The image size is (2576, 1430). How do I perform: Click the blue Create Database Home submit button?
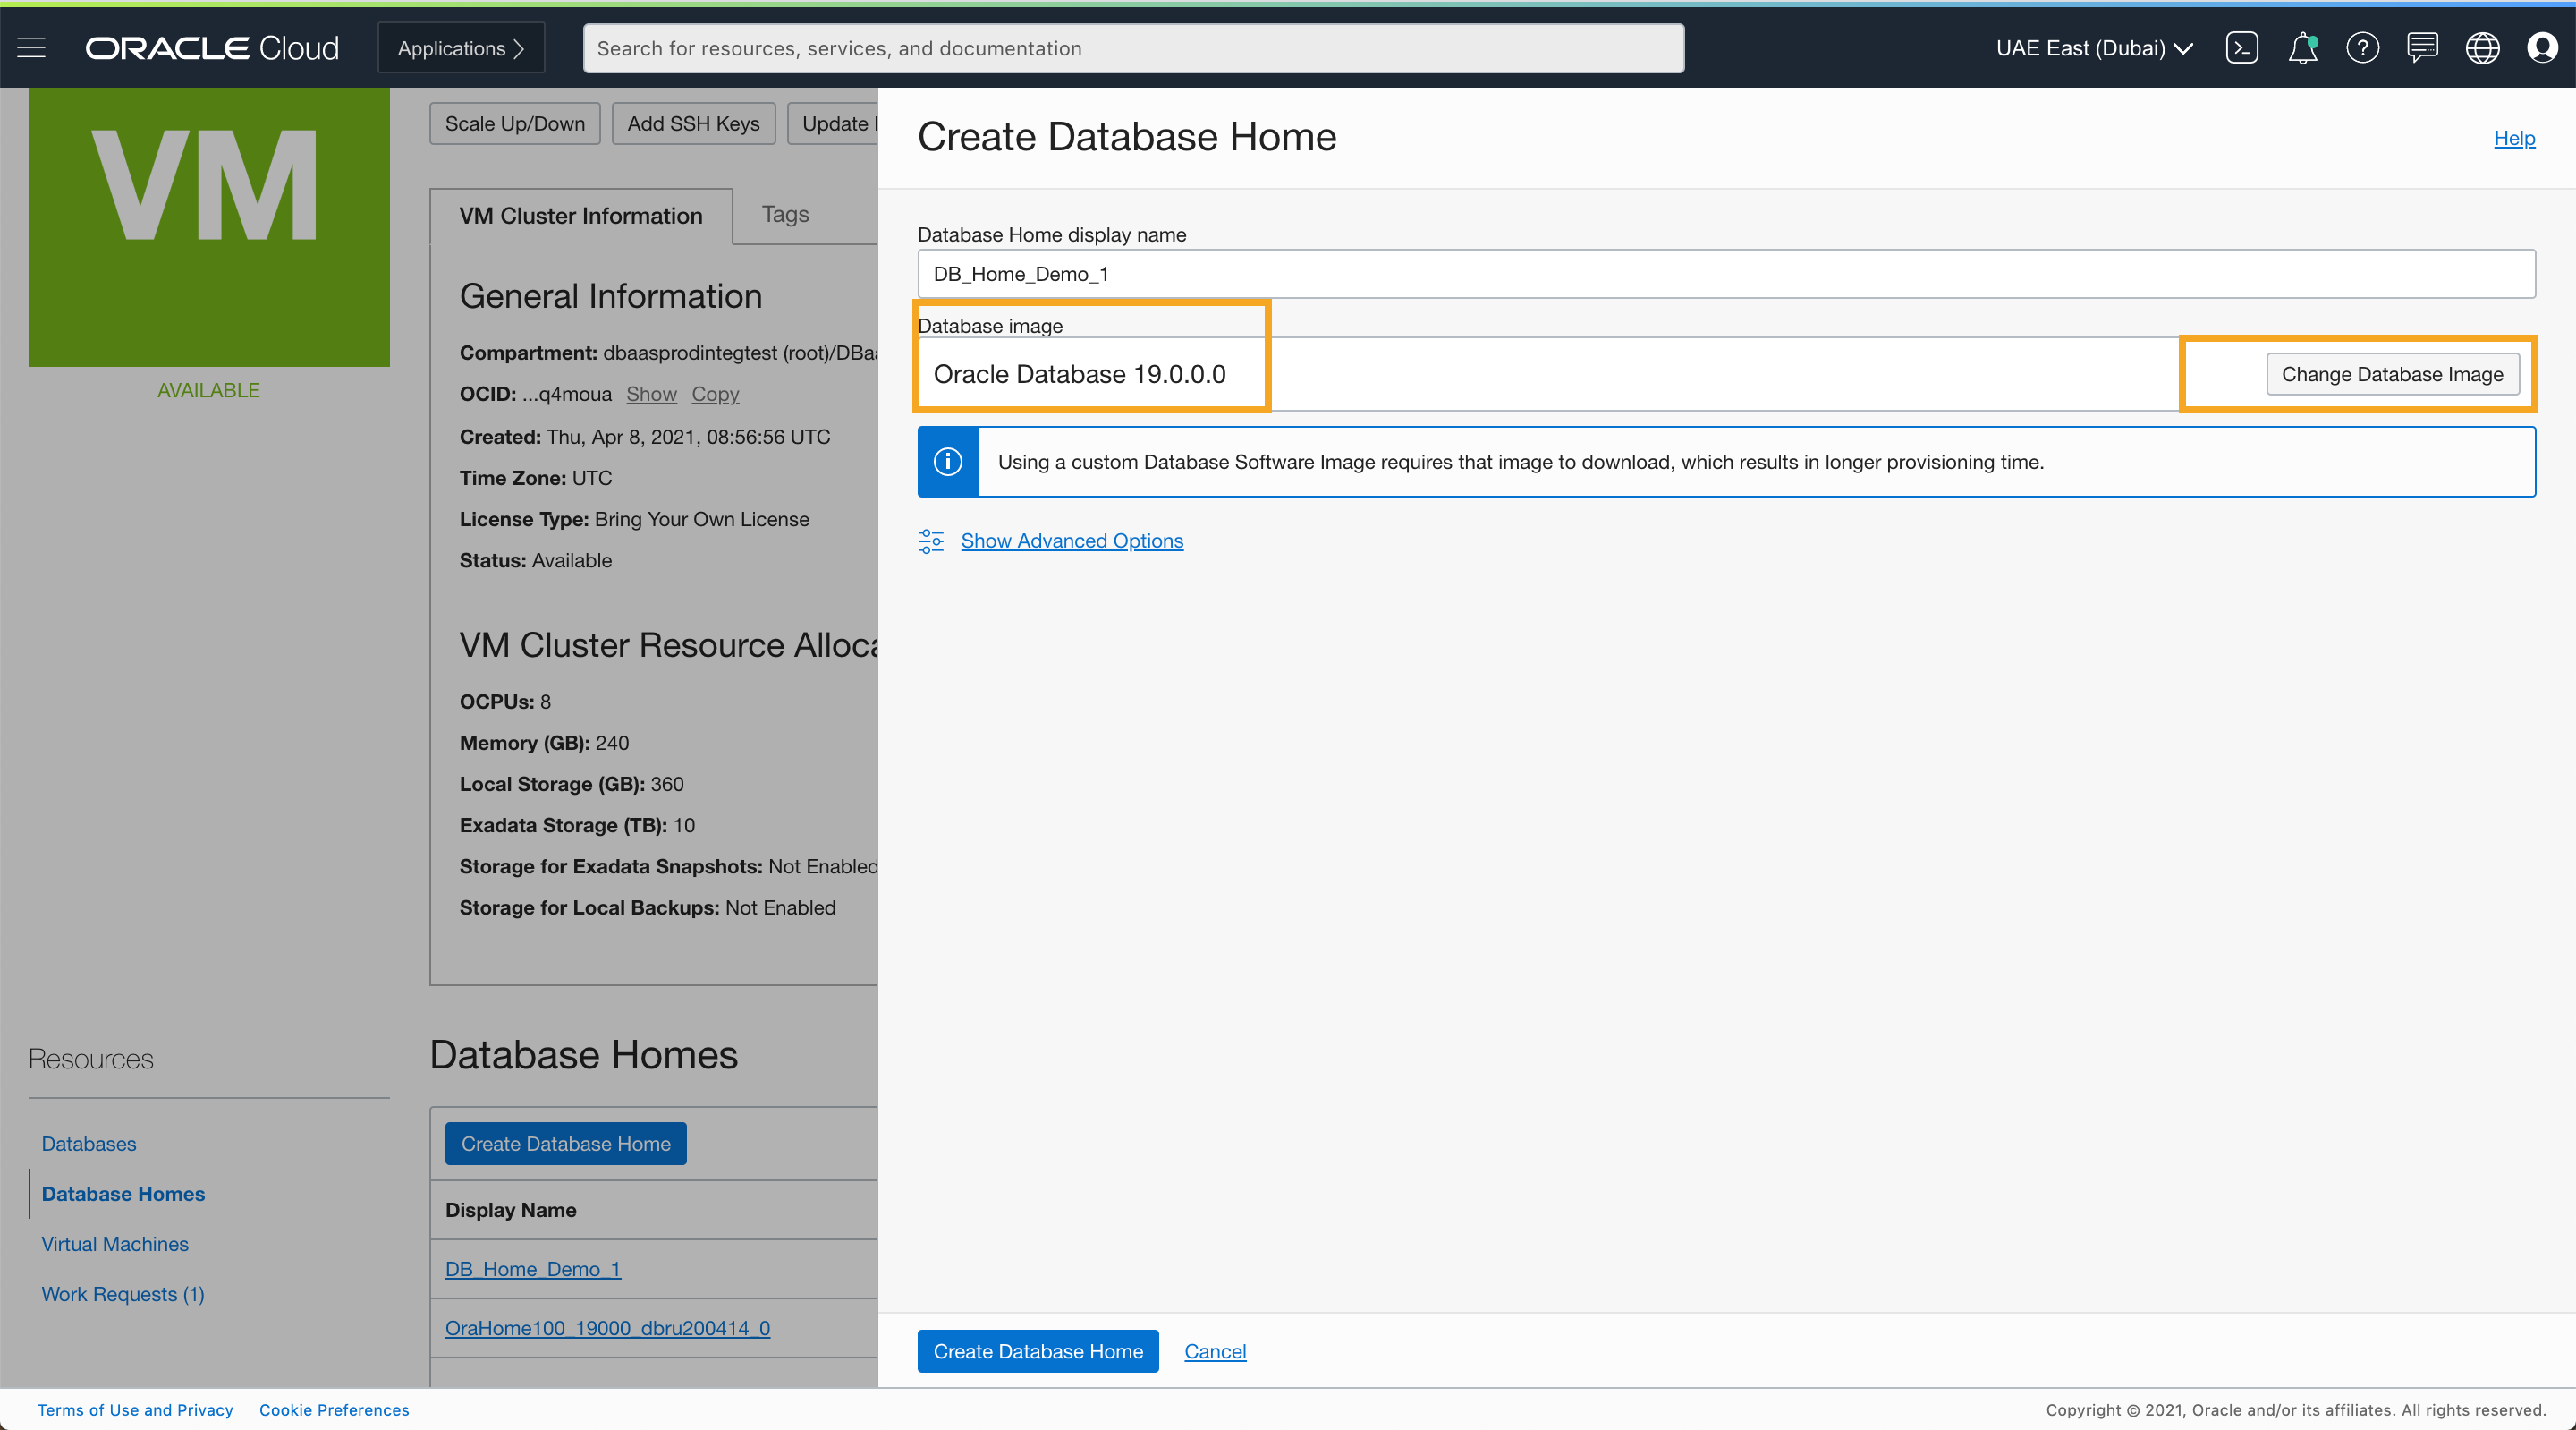(x=1037, y=1351)
